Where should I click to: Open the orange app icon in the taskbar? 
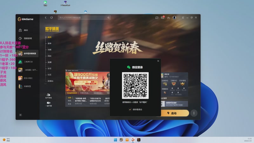pos(127,140)
